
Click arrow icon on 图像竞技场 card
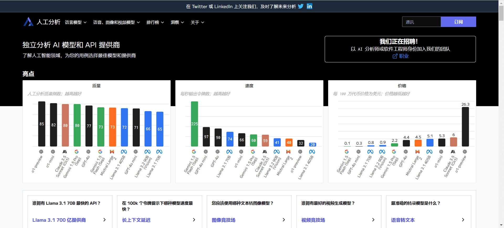(x=284, y=220)
